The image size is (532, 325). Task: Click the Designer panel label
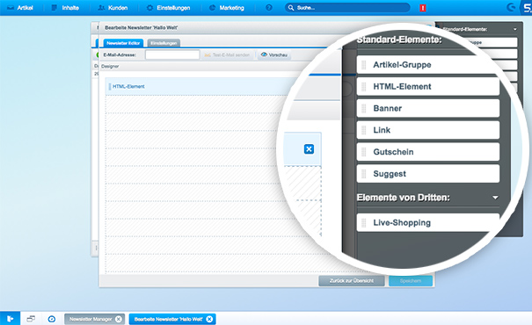(110, 67)
